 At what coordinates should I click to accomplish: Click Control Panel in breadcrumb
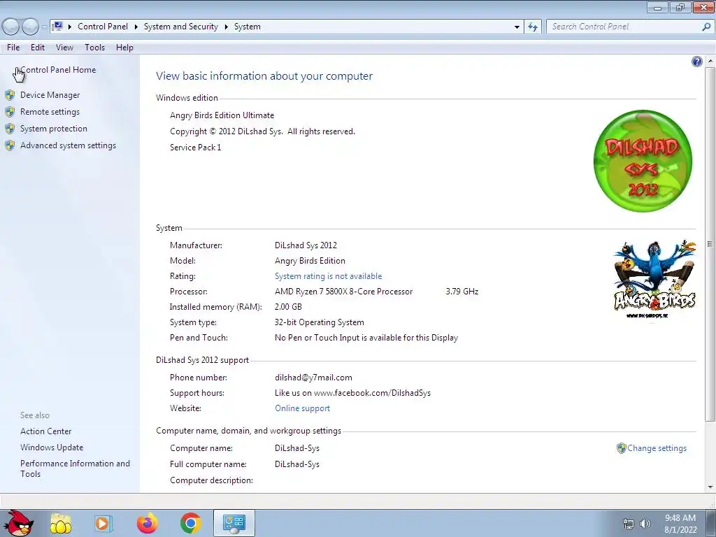pyautogui.click(x=103, y=27)
